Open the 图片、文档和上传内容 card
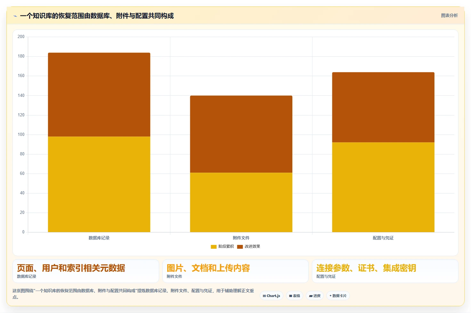Screen dimensions: 471x313 tap(235, 271)
